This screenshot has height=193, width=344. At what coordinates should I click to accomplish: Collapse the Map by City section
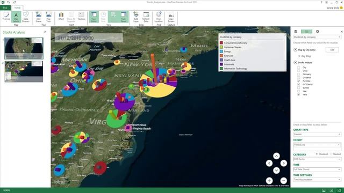coord(295,50)
